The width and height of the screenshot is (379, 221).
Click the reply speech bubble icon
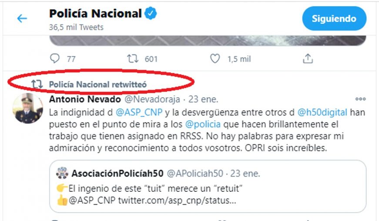click(54, 58)
